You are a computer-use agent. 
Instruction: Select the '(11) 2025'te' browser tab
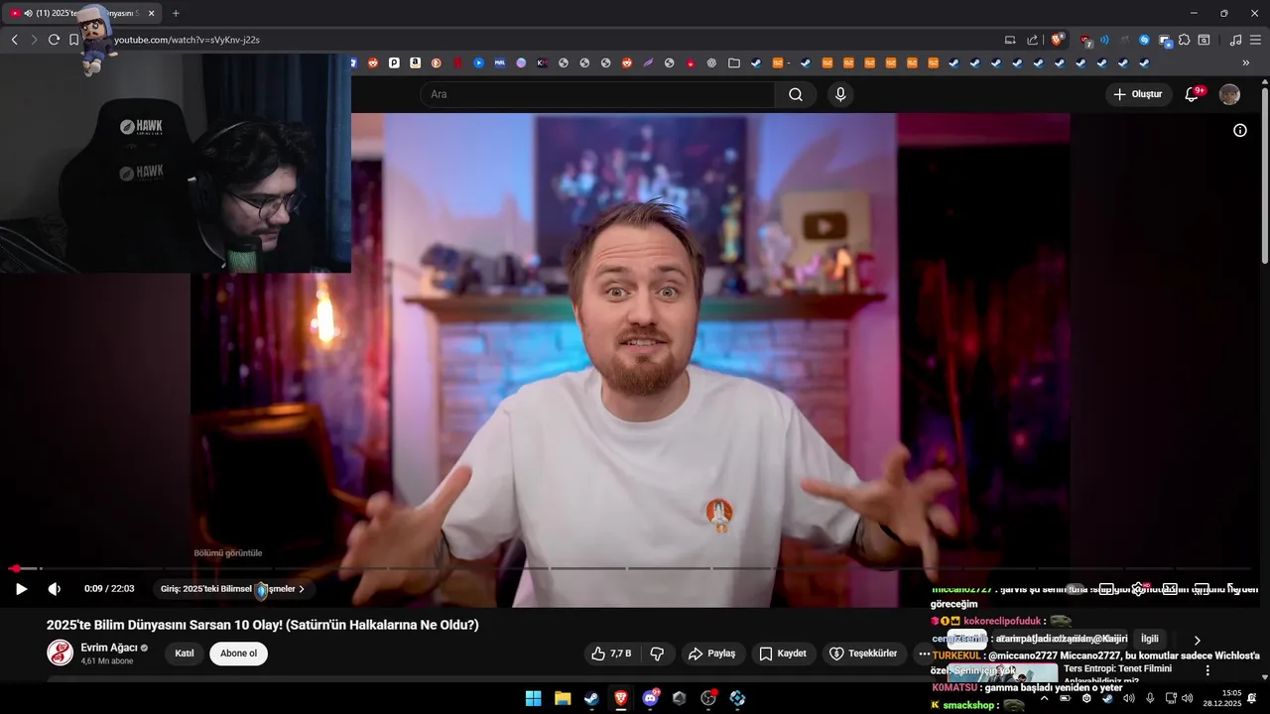pos(82,13)
